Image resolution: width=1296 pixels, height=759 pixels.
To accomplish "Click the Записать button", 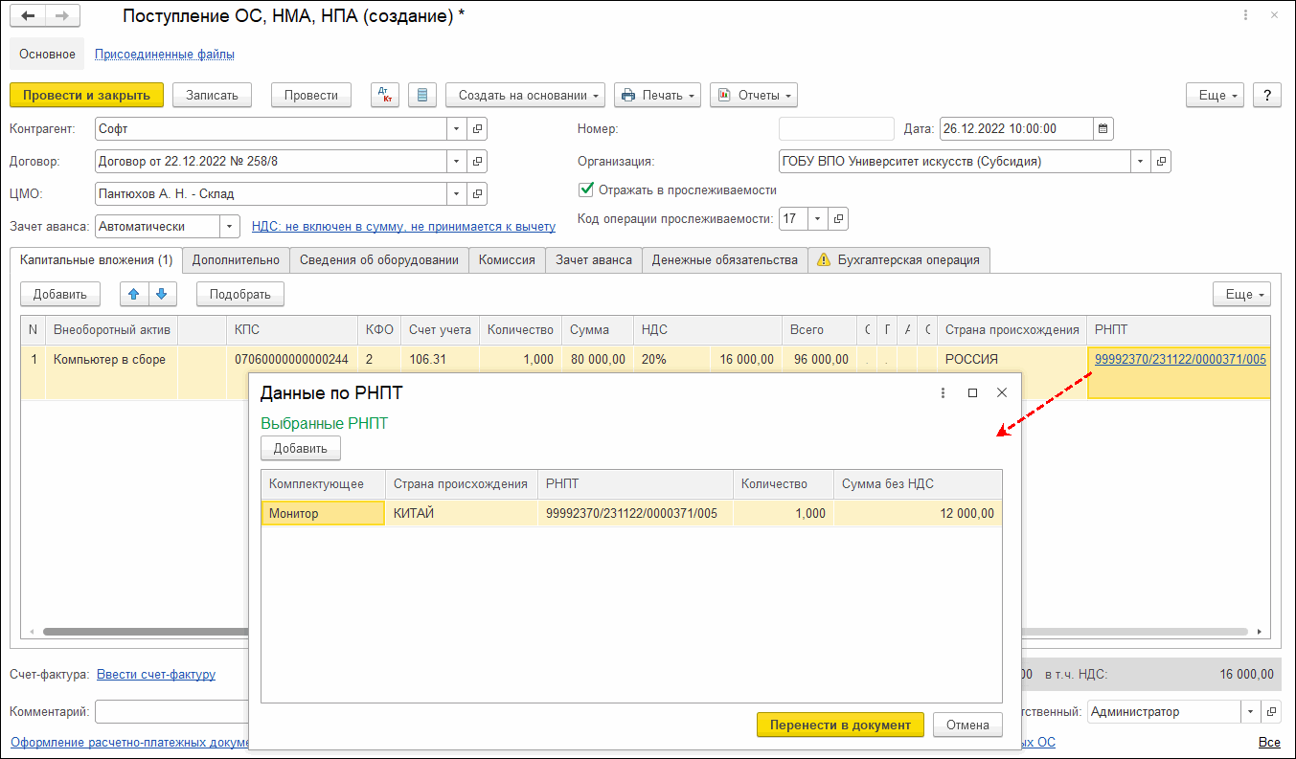I will pyautogui.click(x=212, y=95).
